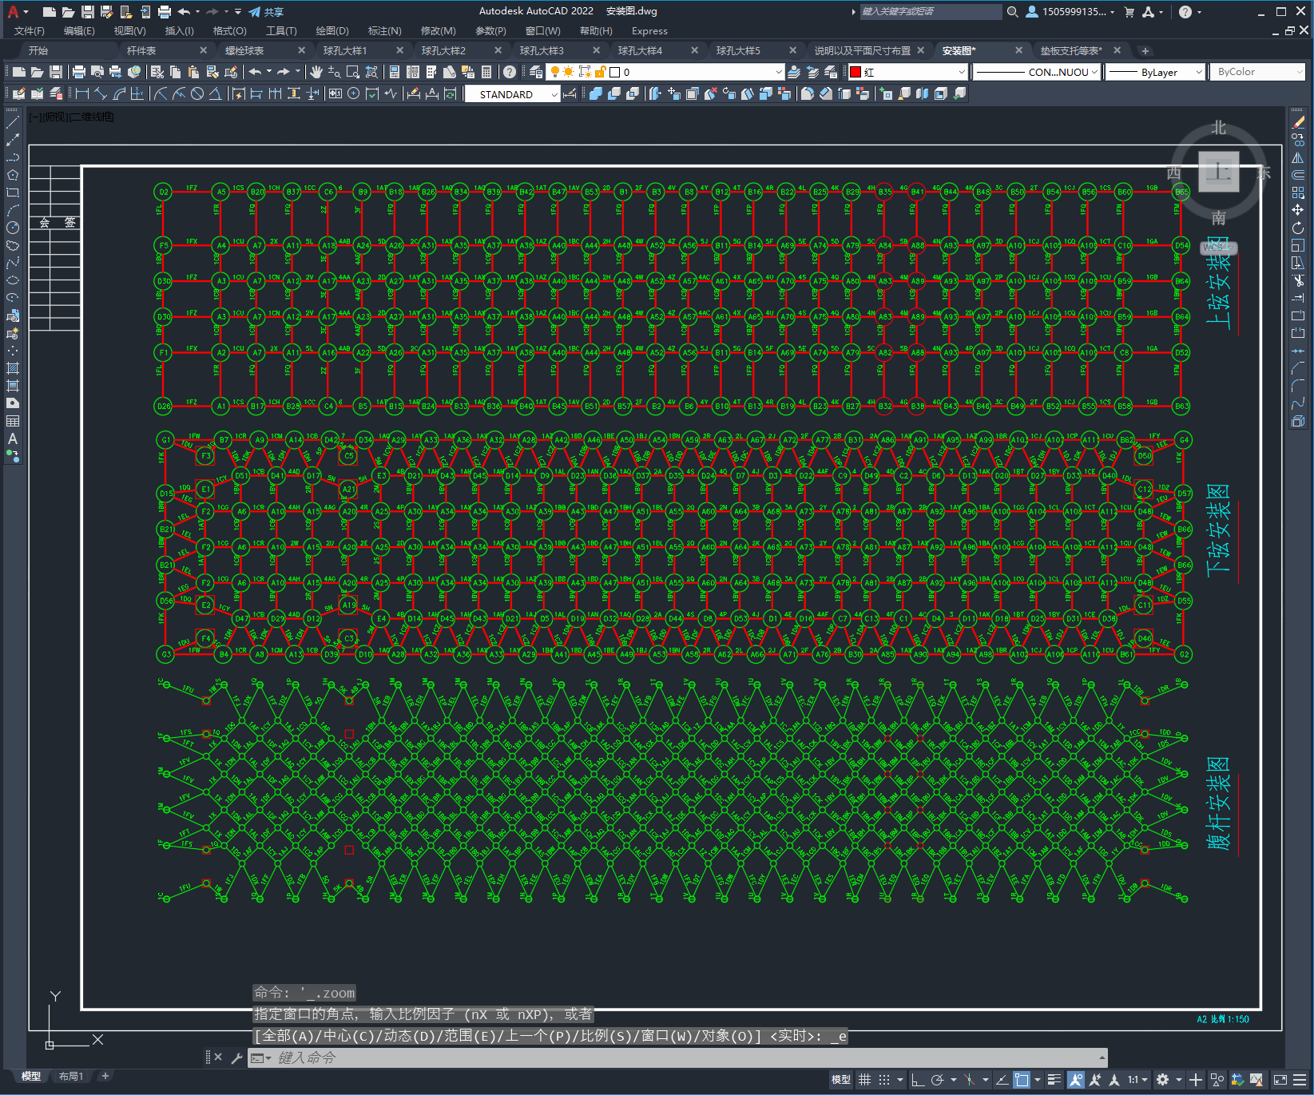1314x1095 pixels.
Task: Open the 文件(F) menu
Action: (x=30, y=31)
